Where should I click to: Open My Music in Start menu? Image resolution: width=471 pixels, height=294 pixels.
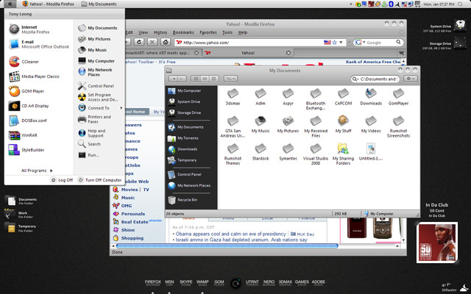(x=93, y=50)
